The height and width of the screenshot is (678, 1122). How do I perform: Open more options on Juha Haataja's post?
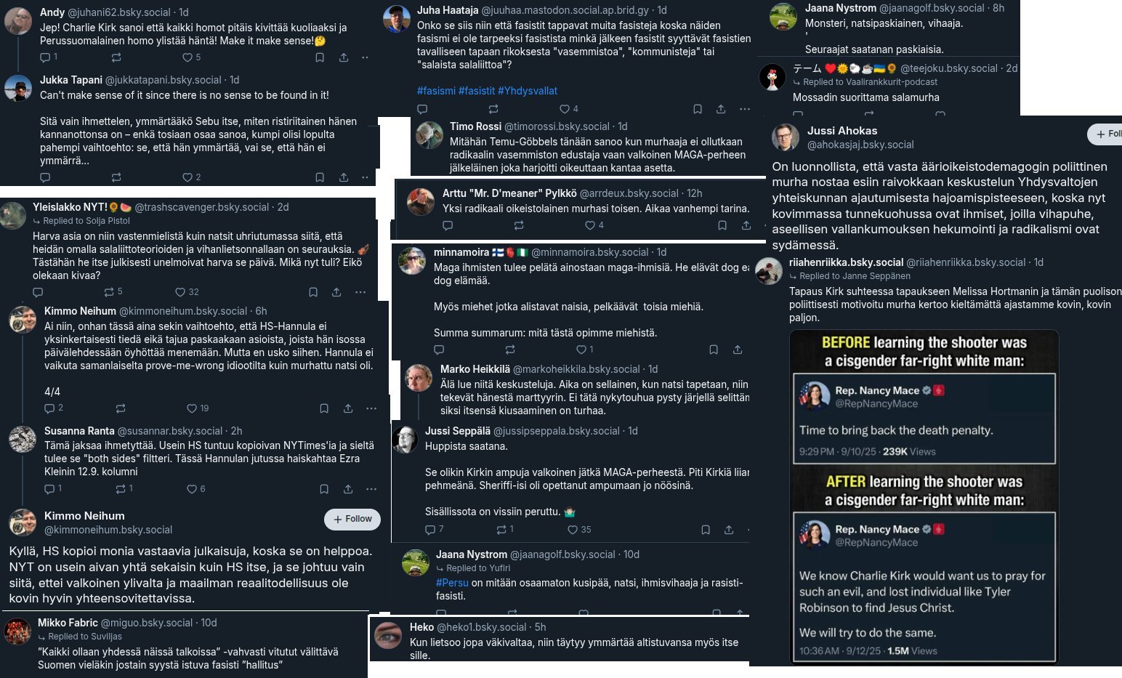tap(744, 109)
